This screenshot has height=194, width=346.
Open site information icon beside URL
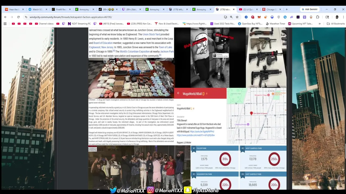pos(26,17)
